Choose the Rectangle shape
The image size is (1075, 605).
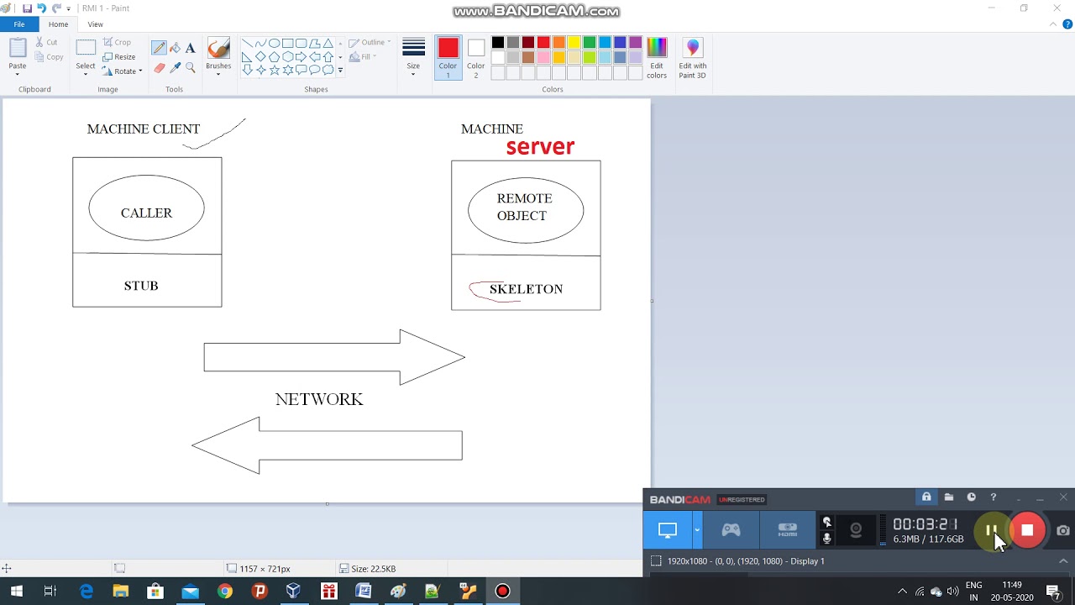pos(287,44)
